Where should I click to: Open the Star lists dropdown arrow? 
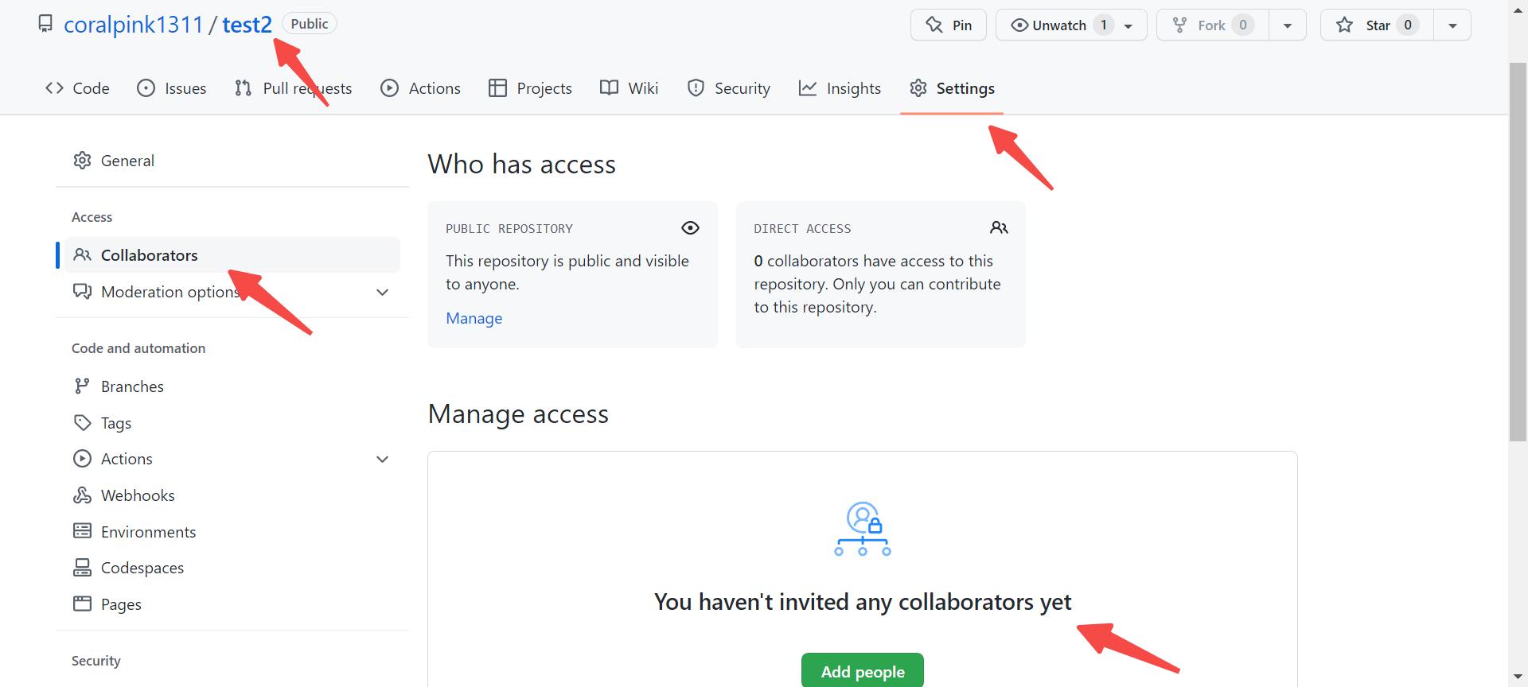(x=1452, y=25)
